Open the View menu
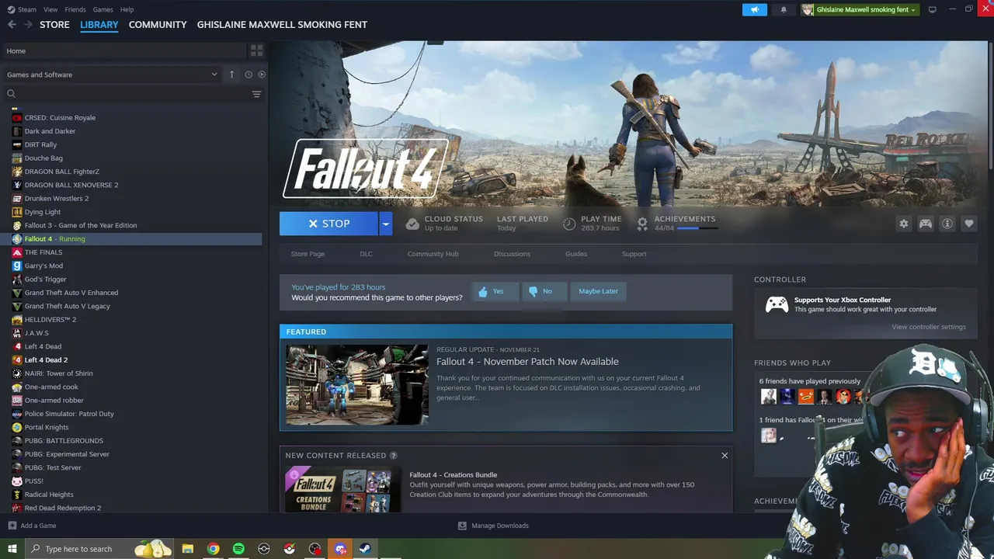Screen dimensions: 994x559 click(x=50, y=9)
